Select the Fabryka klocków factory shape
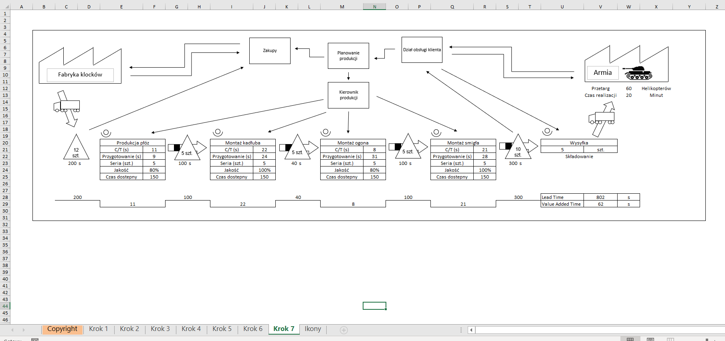 tap(80, 66)
